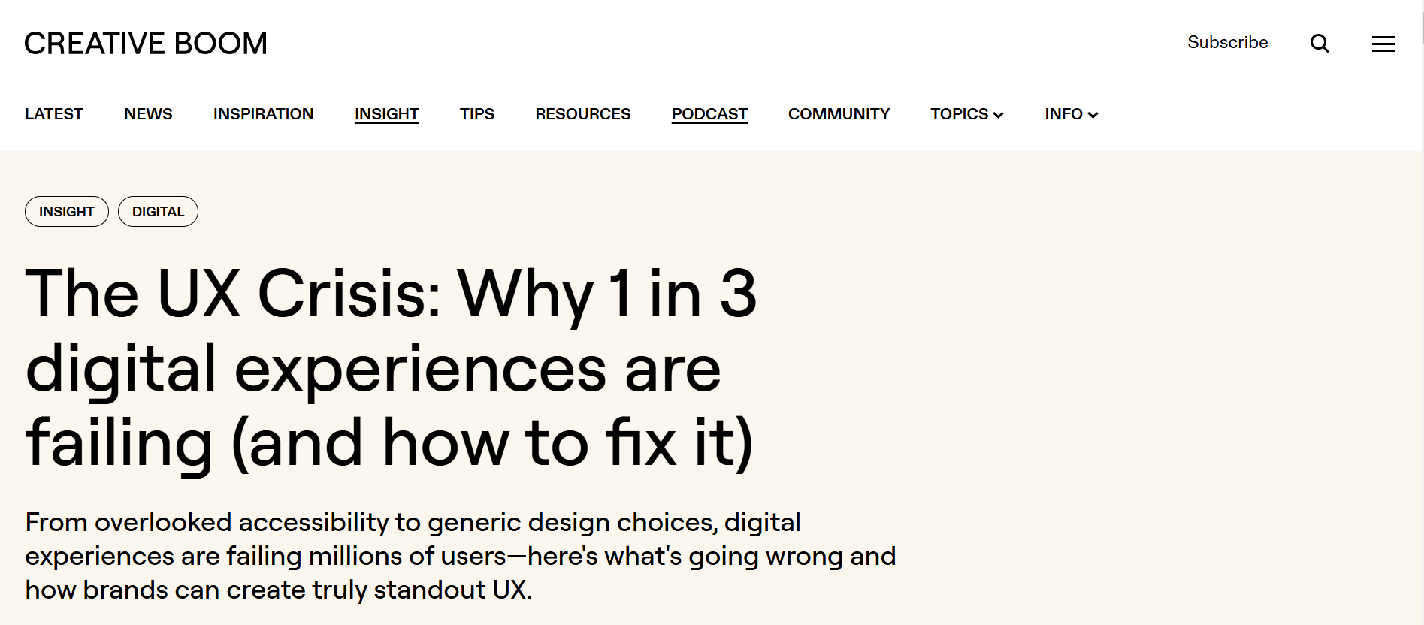Screen dimensions: 1424x625
Task: Click the underlined INSIGHT nav link
Action: tap(386, 114)
